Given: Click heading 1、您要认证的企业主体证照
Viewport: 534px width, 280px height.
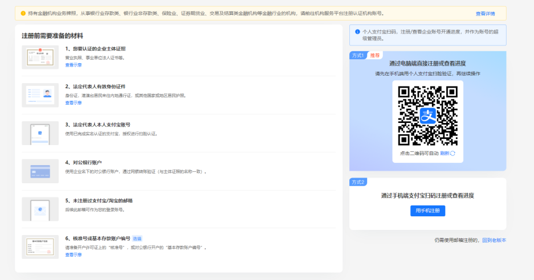Looking at the screenshot, I should tap(95, 48).
